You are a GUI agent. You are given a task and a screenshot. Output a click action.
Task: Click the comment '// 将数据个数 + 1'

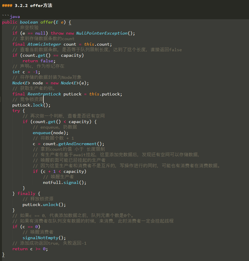click(x=53, y=138)
